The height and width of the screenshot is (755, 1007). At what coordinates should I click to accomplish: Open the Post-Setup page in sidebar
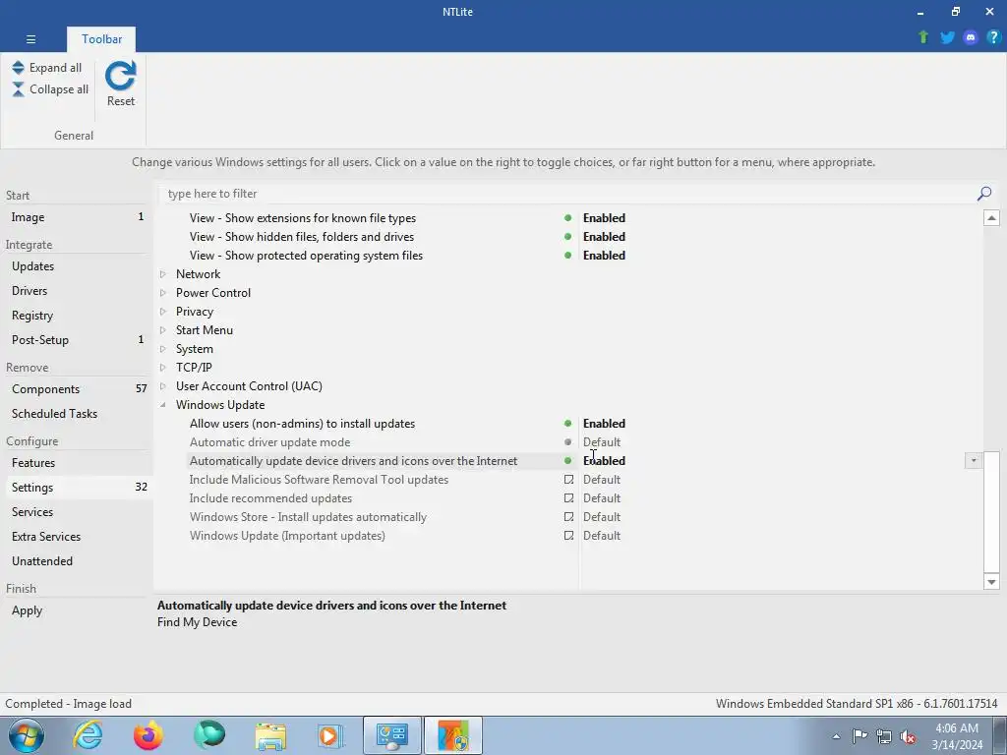click(77, 339)
